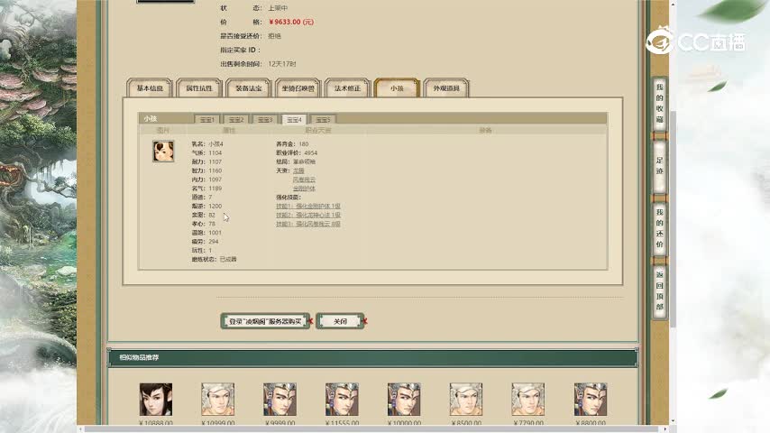This screenshot has height=433, width=770.
Task: Click the horizontal scrollbar at page bottom
Action: coord(373,429)
